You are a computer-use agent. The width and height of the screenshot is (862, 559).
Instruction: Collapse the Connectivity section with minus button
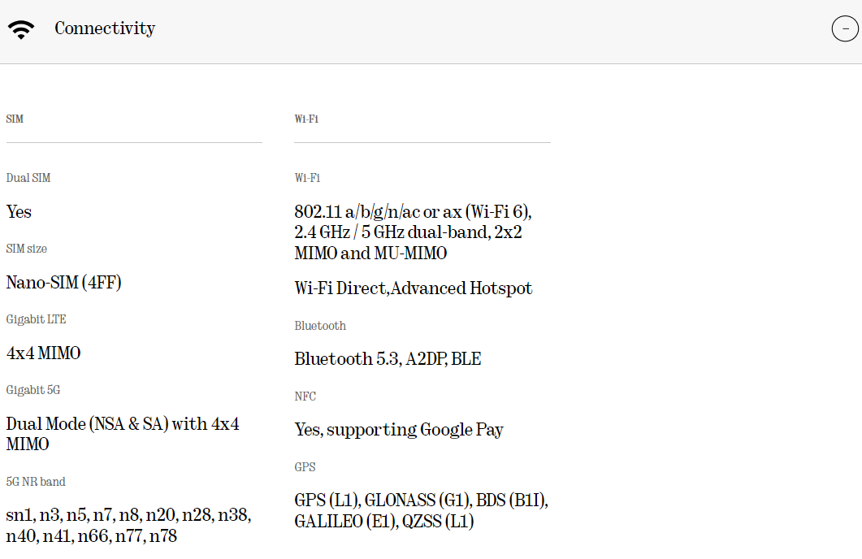(845, 28)
